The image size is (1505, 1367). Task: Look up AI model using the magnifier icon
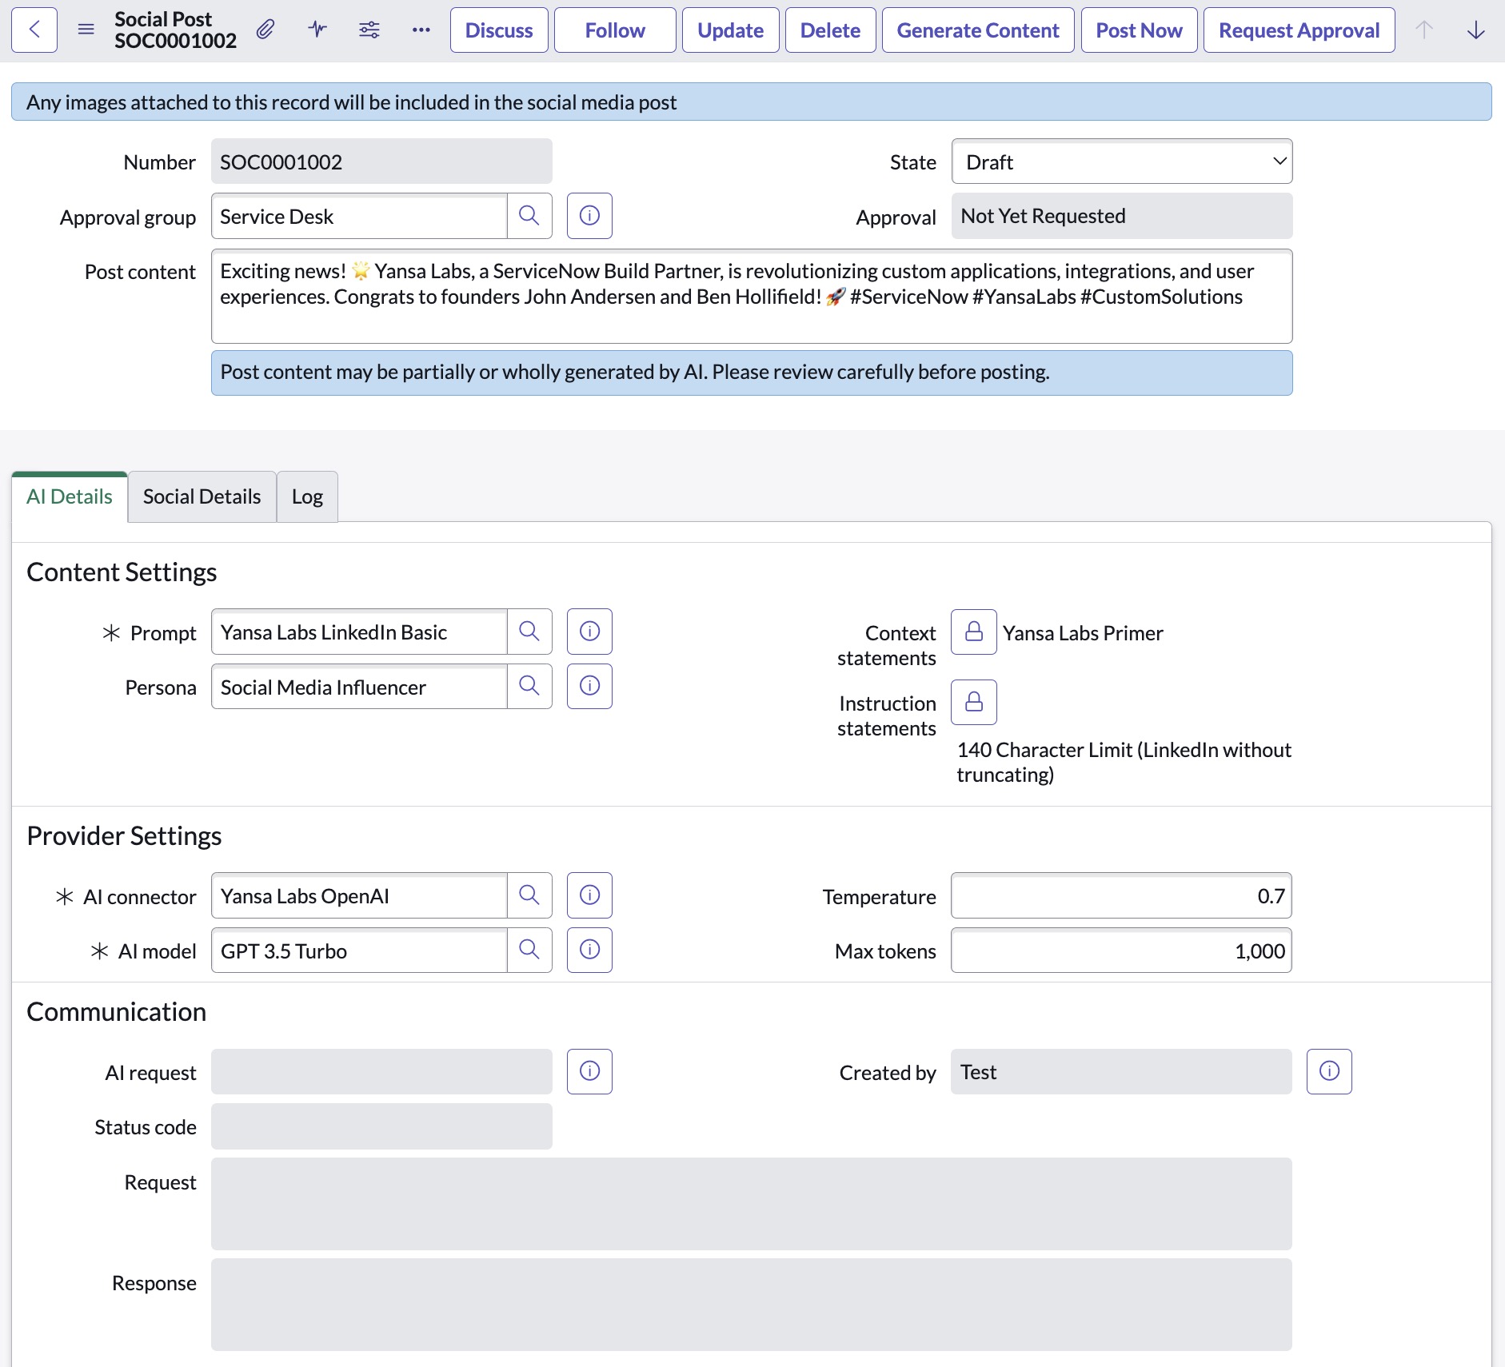tap(529, 950)
